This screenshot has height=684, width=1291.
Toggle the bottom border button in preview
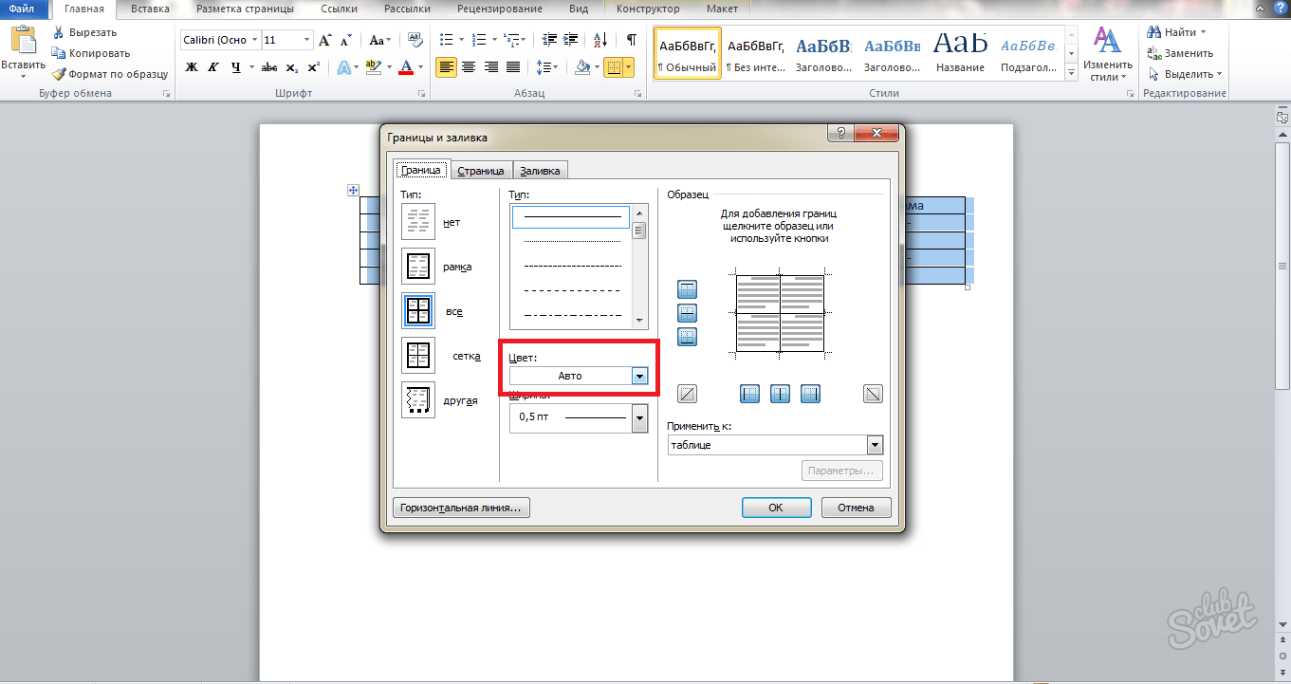pyautogui.click(x=688, y=336)
